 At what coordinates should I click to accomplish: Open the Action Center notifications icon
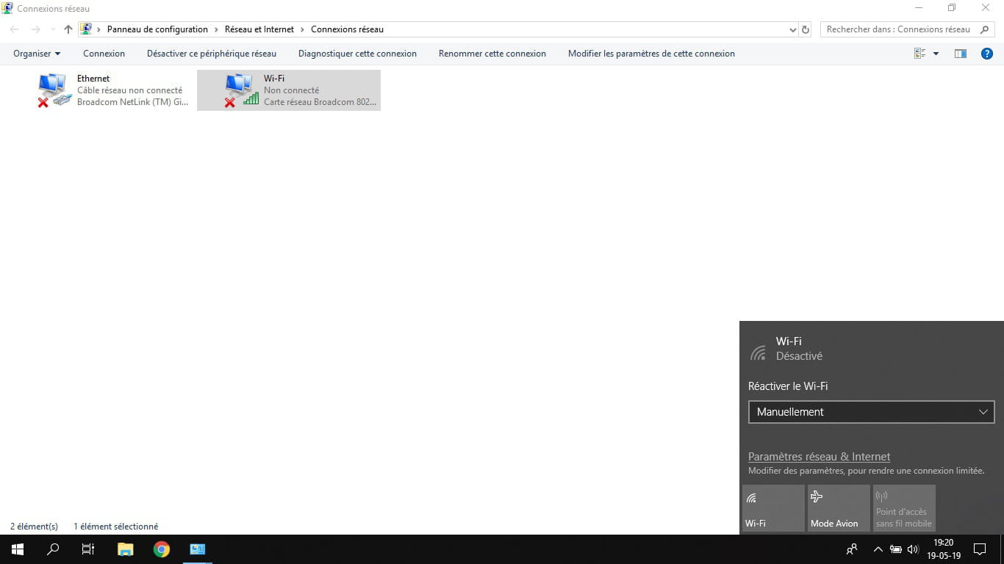(x=980, y=549)
